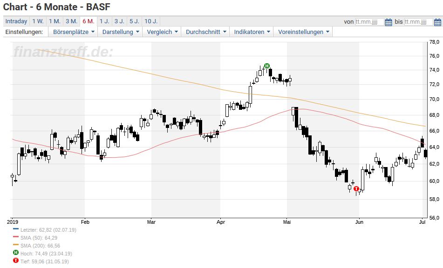The width and height of the screenshot is (443, 268).
Task: Open the calendar picker beside 'von' field
Action: 388,22
